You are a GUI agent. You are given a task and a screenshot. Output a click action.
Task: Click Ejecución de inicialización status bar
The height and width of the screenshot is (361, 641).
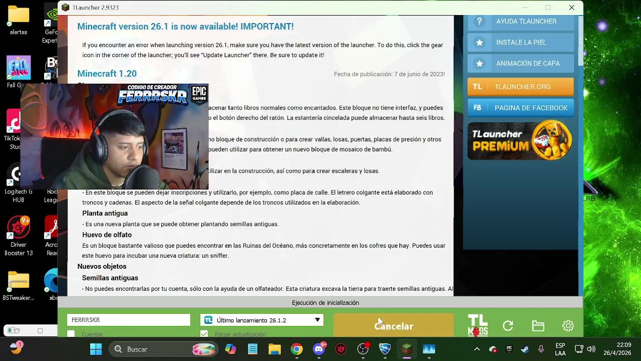coord(320,303)
